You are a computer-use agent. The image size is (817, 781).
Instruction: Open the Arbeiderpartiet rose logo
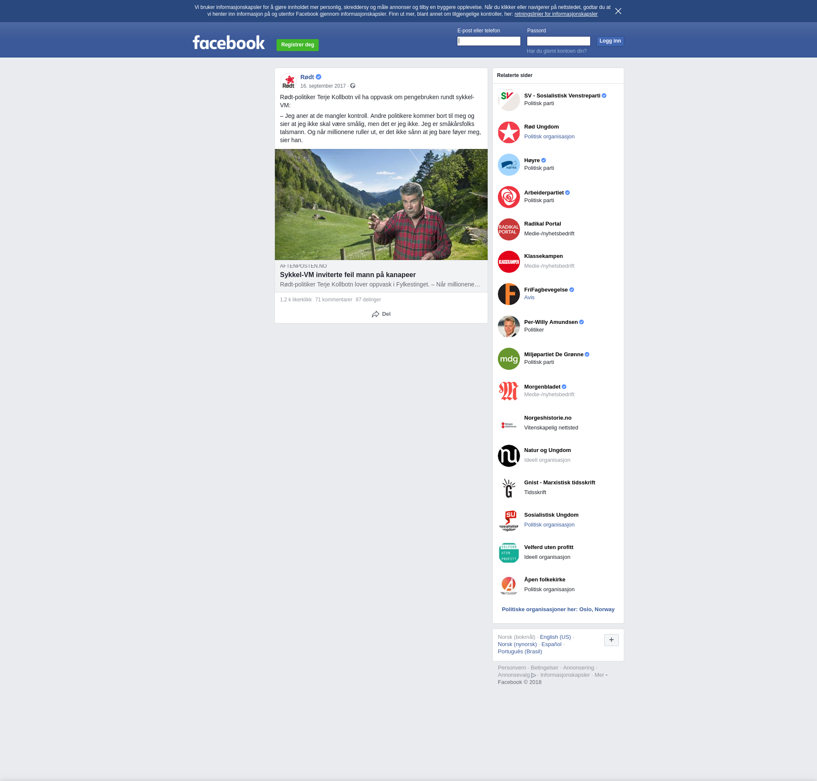[x=509, y=197]
